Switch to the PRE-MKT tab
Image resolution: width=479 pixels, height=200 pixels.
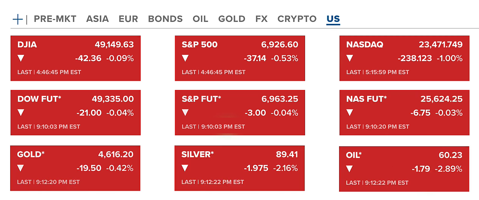point(55,19)
